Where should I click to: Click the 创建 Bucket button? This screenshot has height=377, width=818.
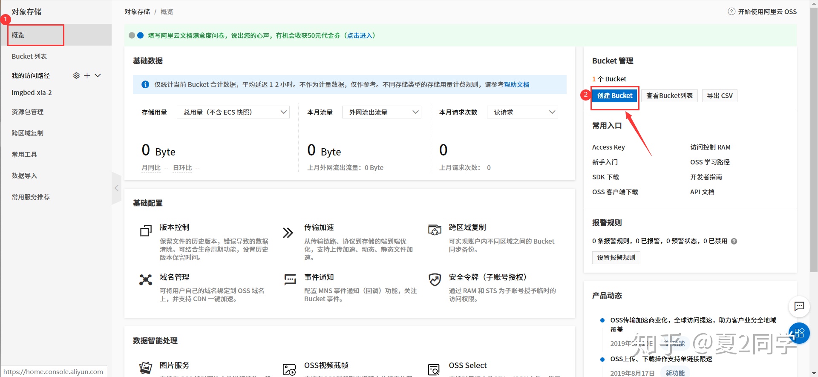(x=614, y=96)
